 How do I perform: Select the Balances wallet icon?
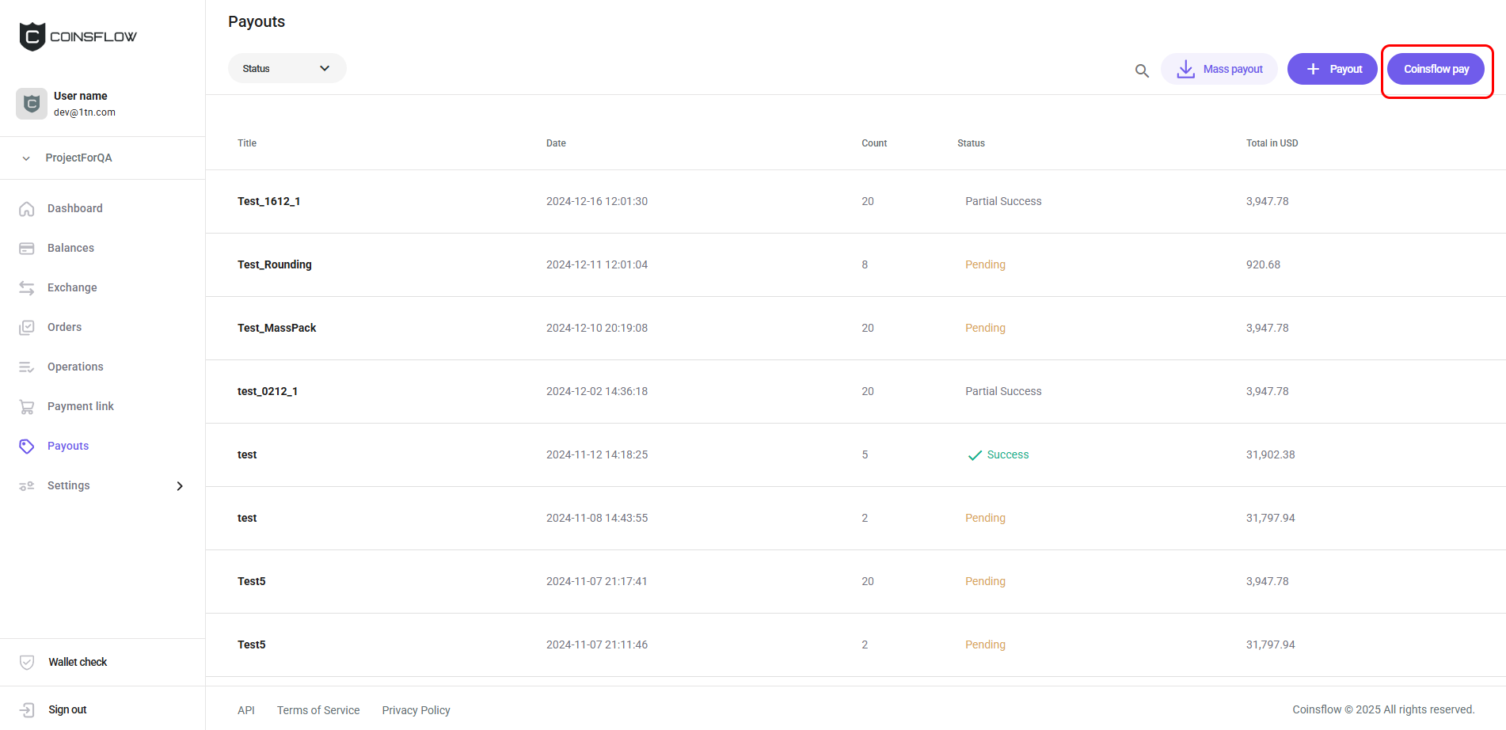click(x=26, y=248)
